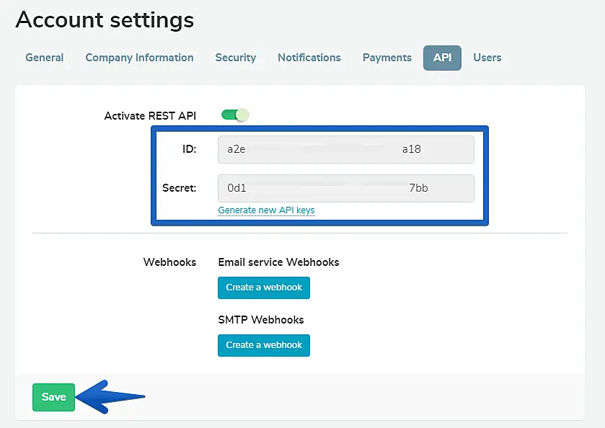This screenshot has height=428, width=605.
Task: Switch to the Company Information tab
Action: (x=139, y=58)
